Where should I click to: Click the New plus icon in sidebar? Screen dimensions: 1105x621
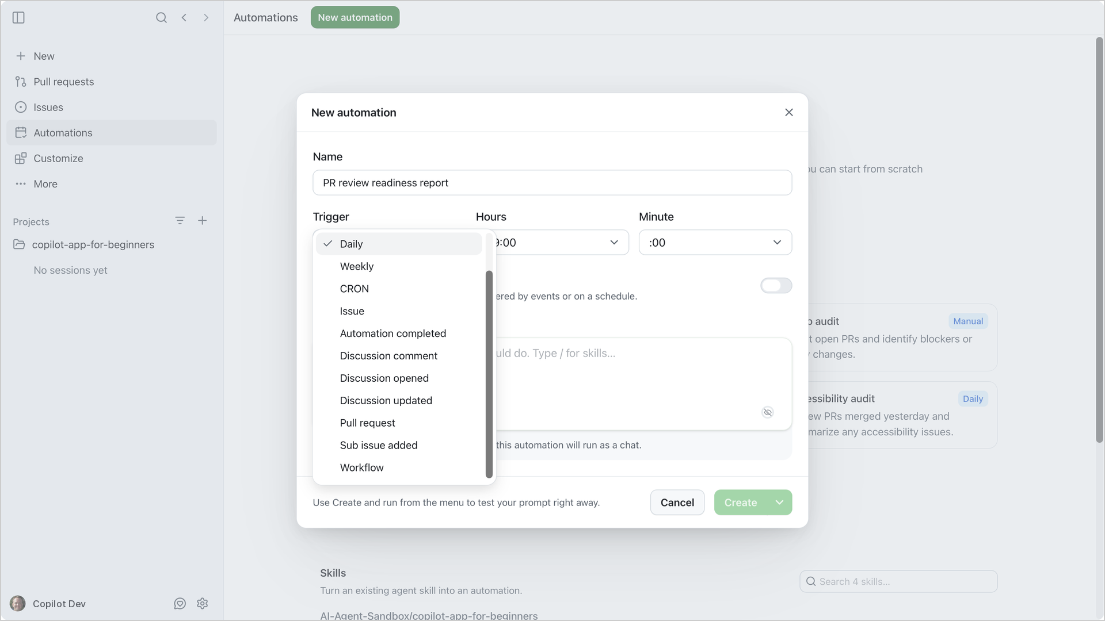point(21,56)
